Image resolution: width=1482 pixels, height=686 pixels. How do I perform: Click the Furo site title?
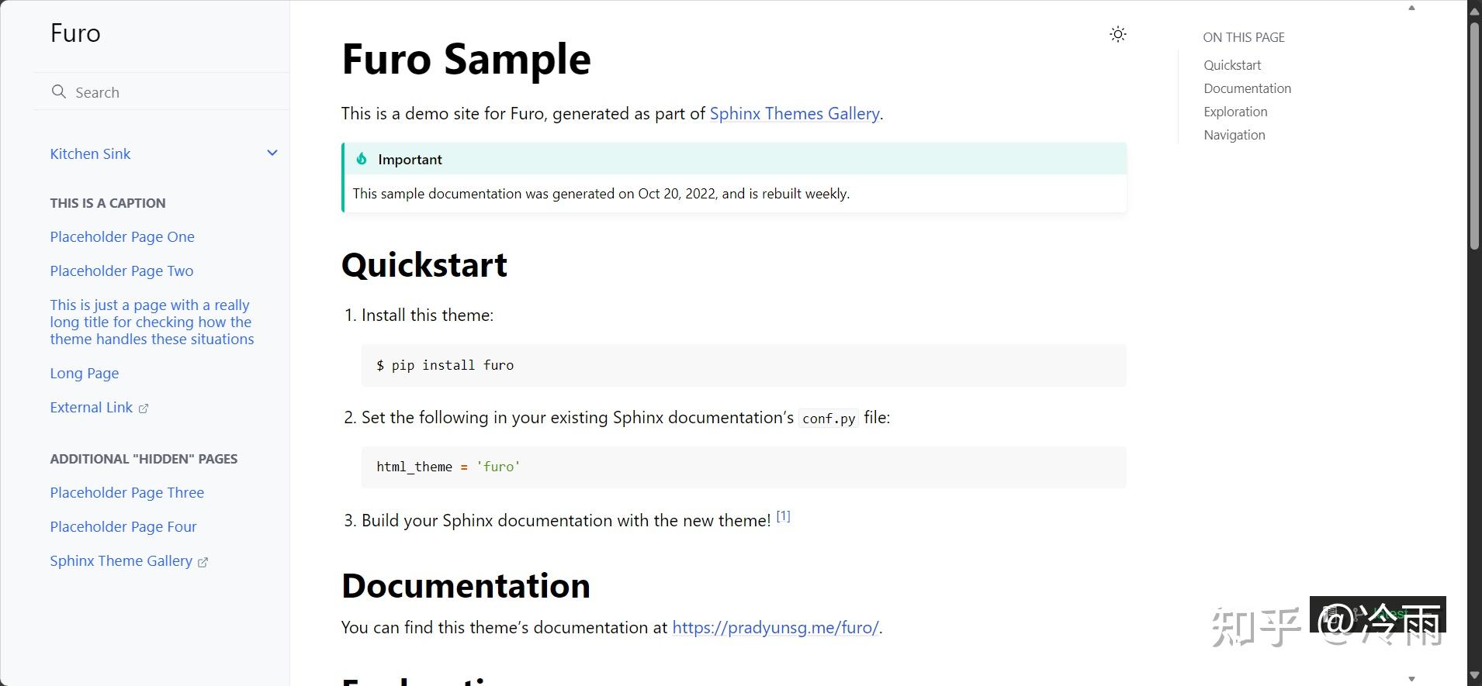(x=75, y=33)
